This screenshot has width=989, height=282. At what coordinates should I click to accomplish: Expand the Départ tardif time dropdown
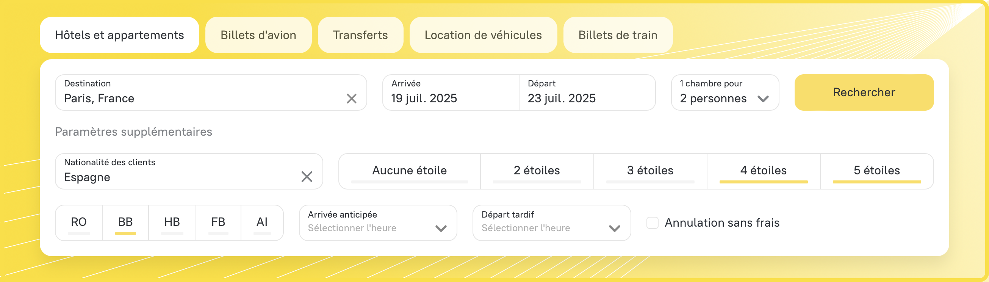[551, 223]
